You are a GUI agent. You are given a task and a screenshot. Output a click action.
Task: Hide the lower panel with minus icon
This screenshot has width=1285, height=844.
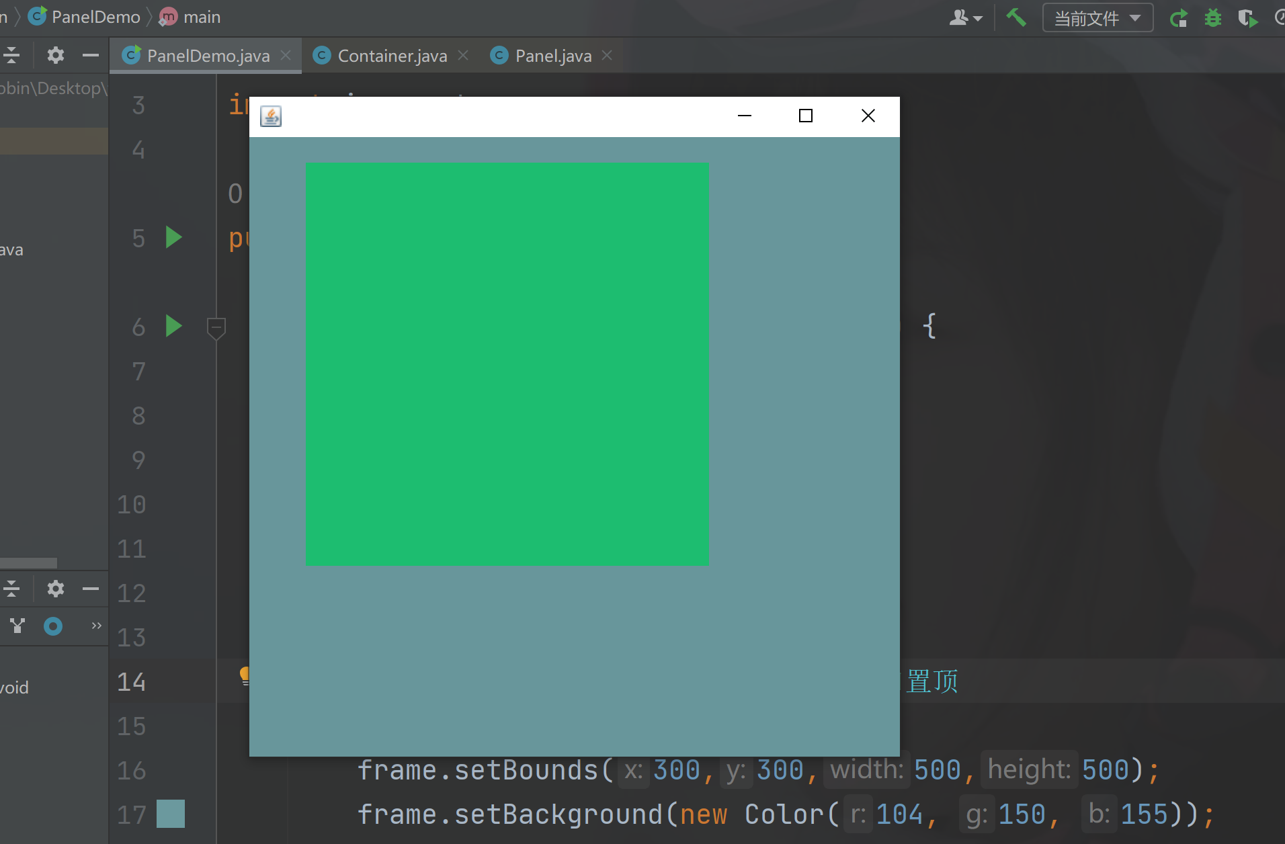pos(91,589)
